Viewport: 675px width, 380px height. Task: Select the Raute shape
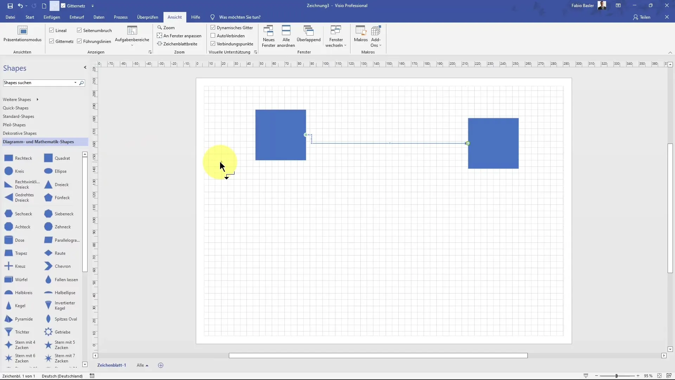point(55,253)
